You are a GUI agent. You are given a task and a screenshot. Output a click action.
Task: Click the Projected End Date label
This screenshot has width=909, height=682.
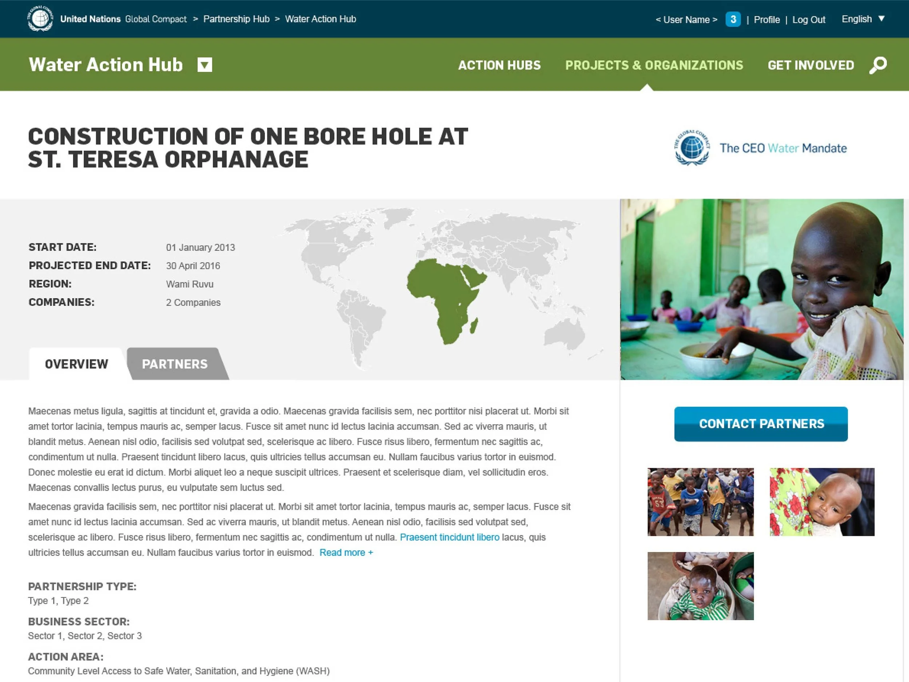(x=89, y=266)
